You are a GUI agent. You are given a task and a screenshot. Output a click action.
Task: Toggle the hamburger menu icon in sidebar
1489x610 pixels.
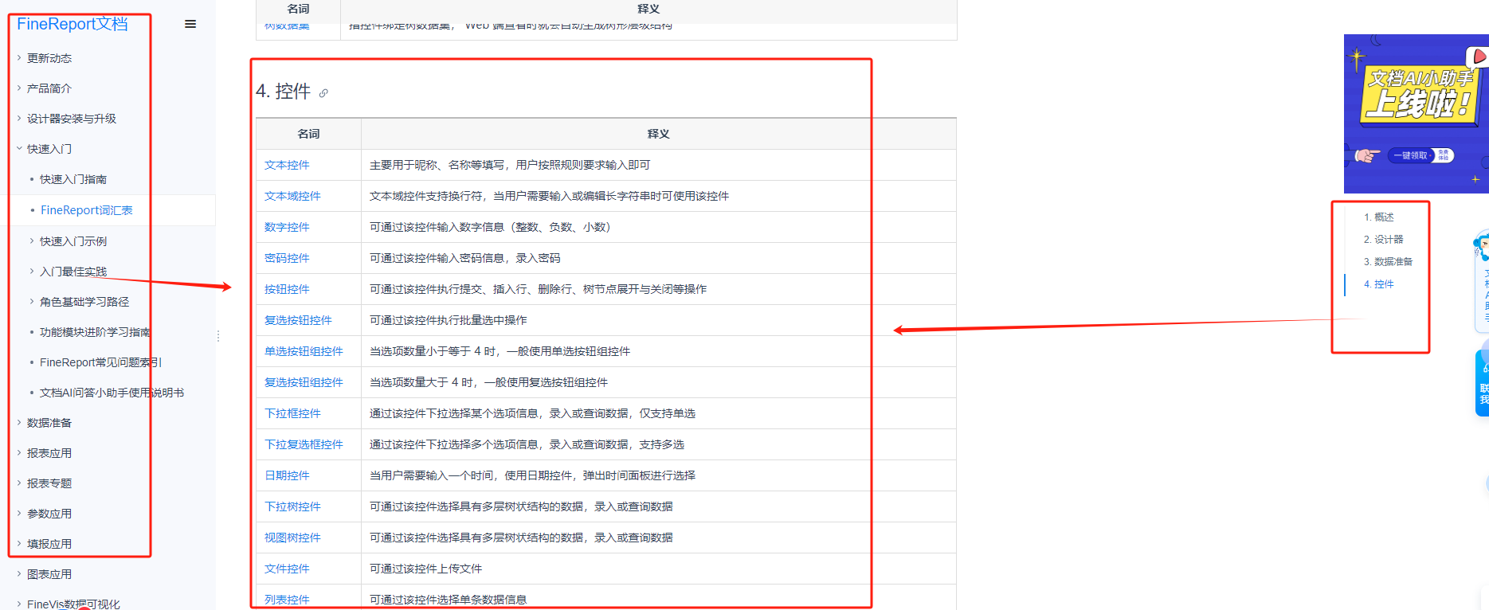[190, 24]
